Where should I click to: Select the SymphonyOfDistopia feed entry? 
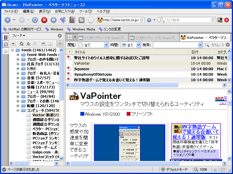click(93, 75)
